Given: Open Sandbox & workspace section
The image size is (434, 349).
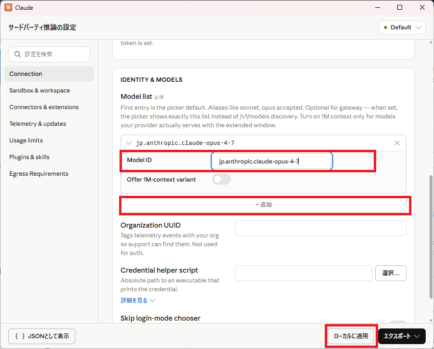Looking at the screenshot, I should (x=49, y=91).
